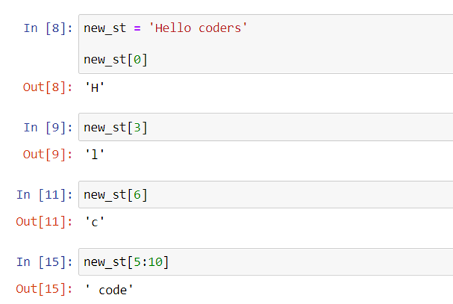Select the code cell containing new_st[6]

[266, 195]
